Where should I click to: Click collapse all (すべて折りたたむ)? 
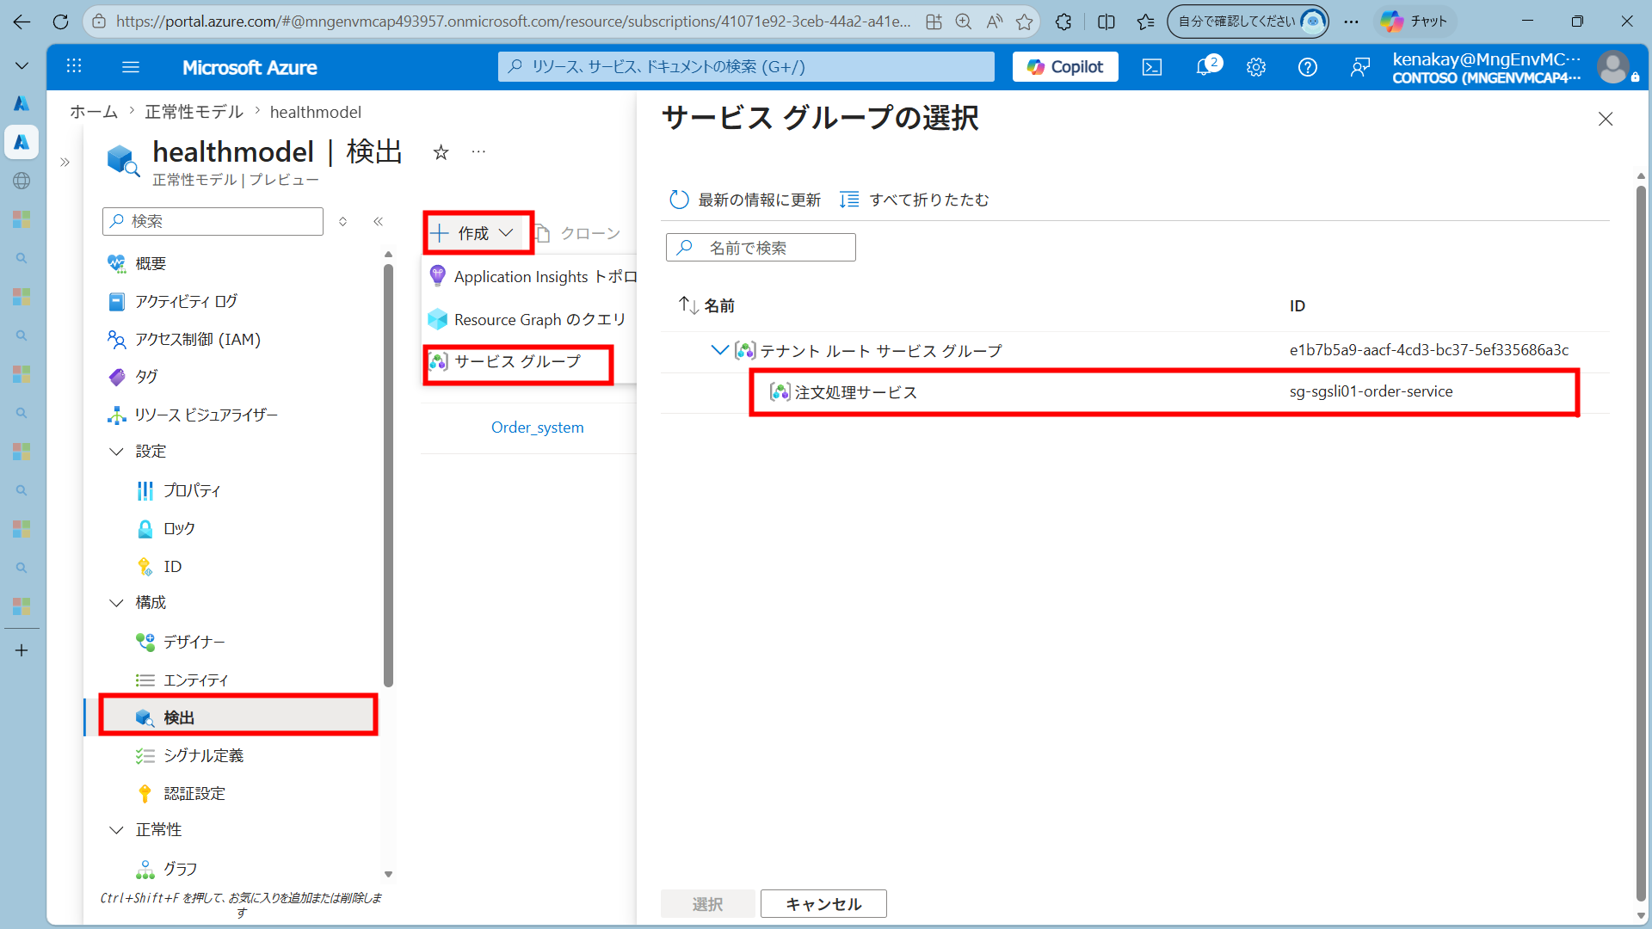click(915, 200)
